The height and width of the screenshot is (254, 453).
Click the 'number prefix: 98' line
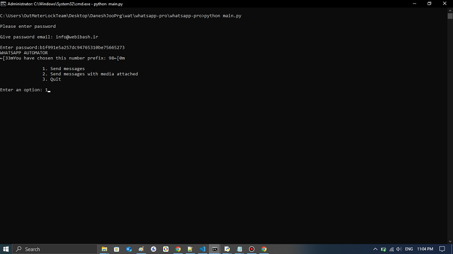pos(62,58)
